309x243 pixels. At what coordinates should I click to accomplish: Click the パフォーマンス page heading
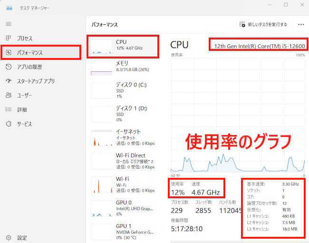tap(105, 25)
